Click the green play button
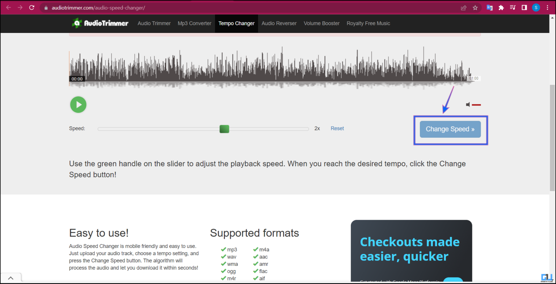Screen dimensions: 556x284 pos(78,104)
